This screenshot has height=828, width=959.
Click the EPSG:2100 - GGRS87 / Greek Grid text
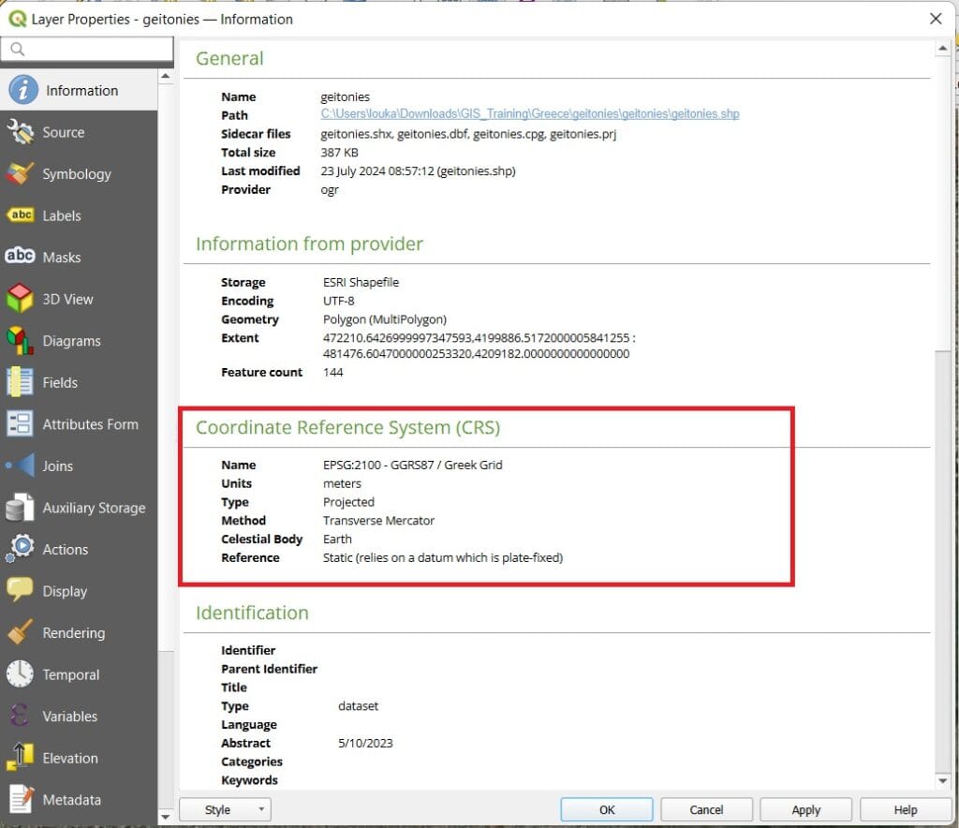(413, 465)
